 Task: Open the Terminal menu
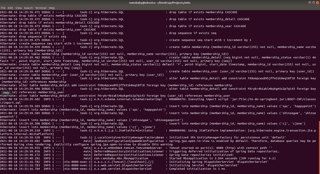[x=41, y=8]
